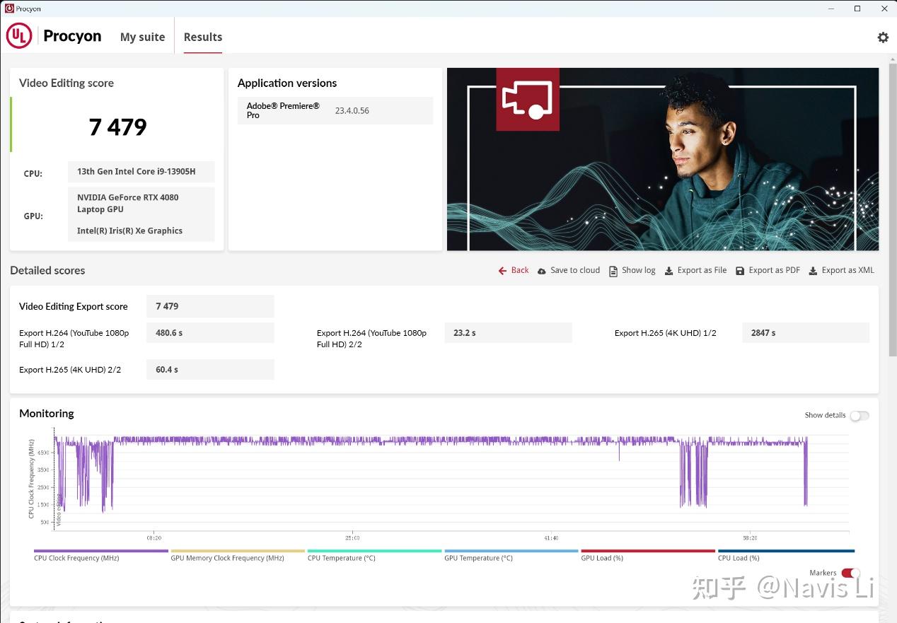The width and height of the screenshot is (897, 623).
Task: Click Intel(R) Iris(R) Xe Graphics text
Action: click(130, 231)
